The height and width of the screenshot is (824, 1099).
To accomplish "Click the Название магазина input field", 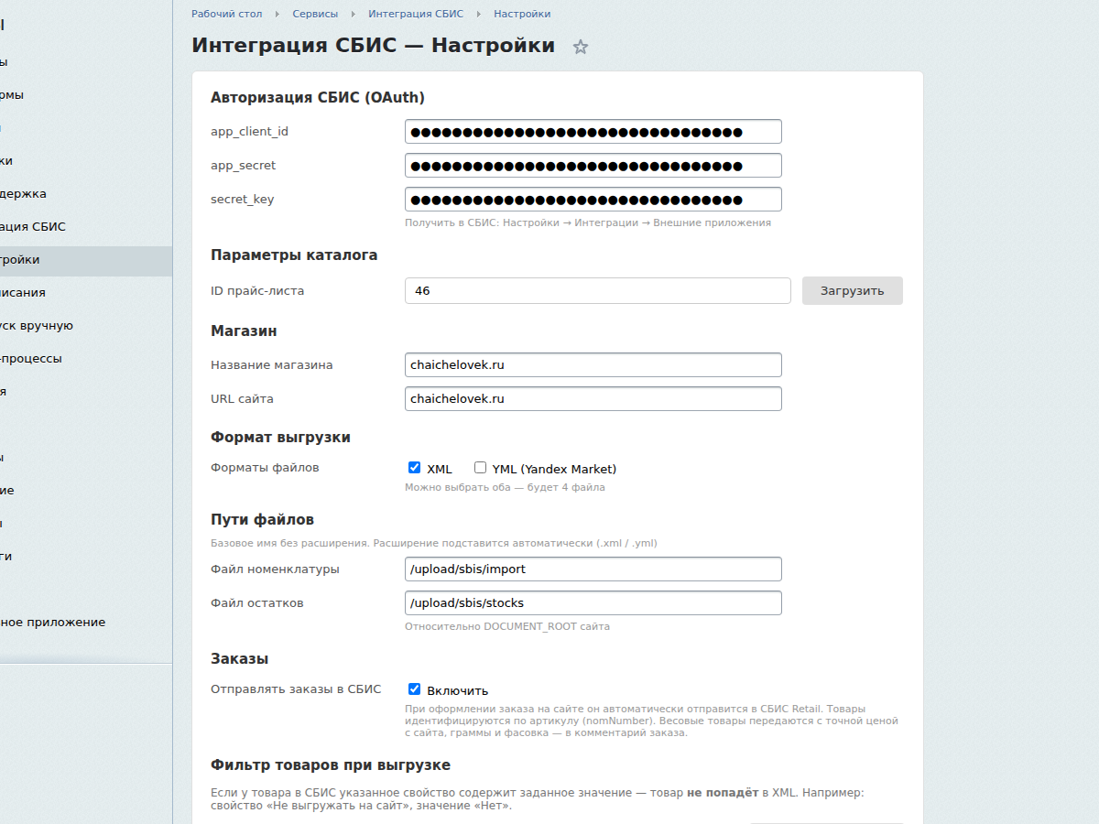I will pyautogui.click(x=593, y=364).
